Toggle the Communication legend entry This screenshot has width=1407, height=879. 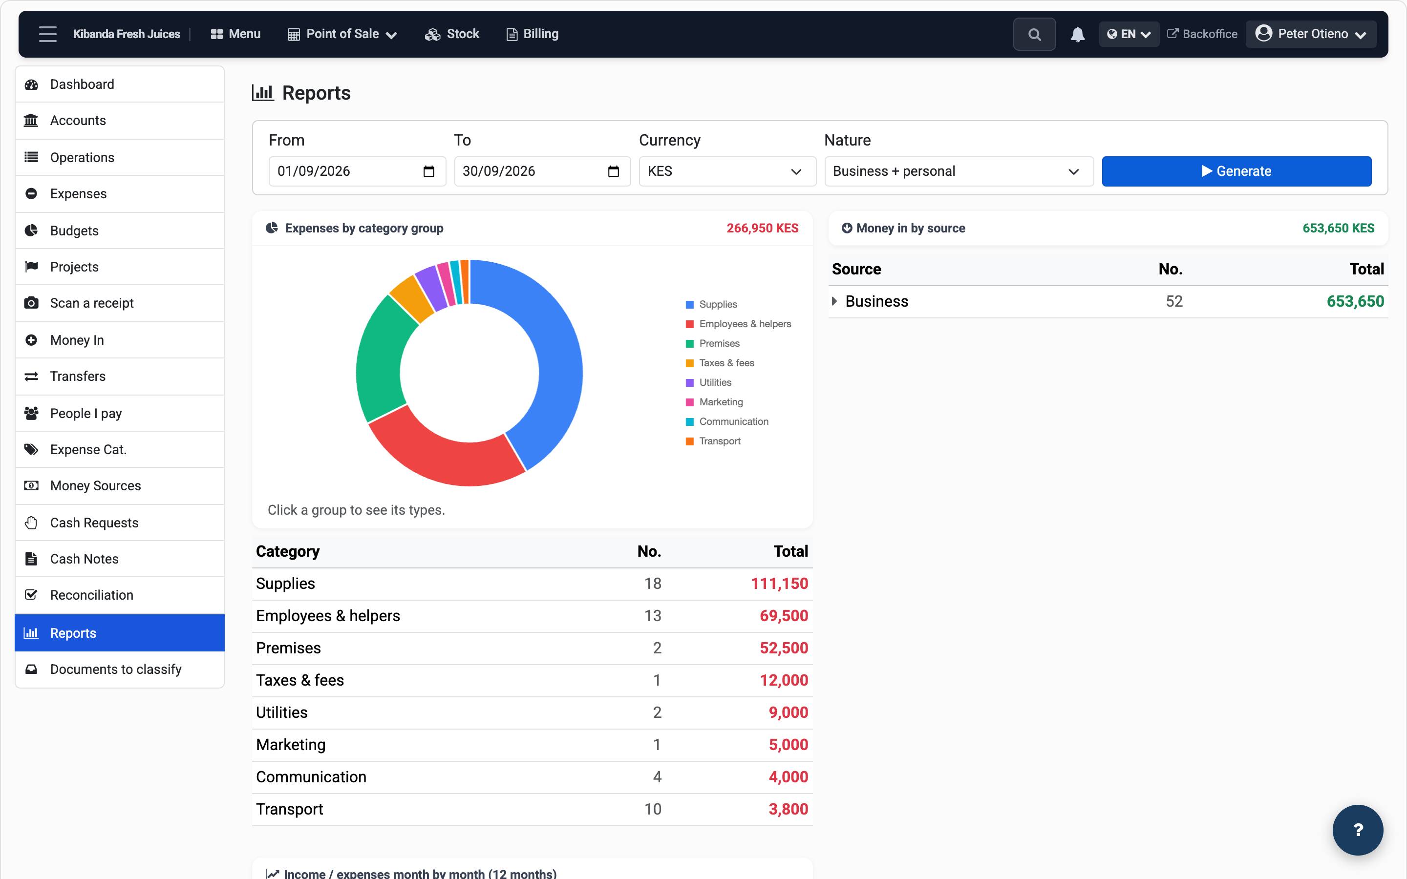coord(727,421)
